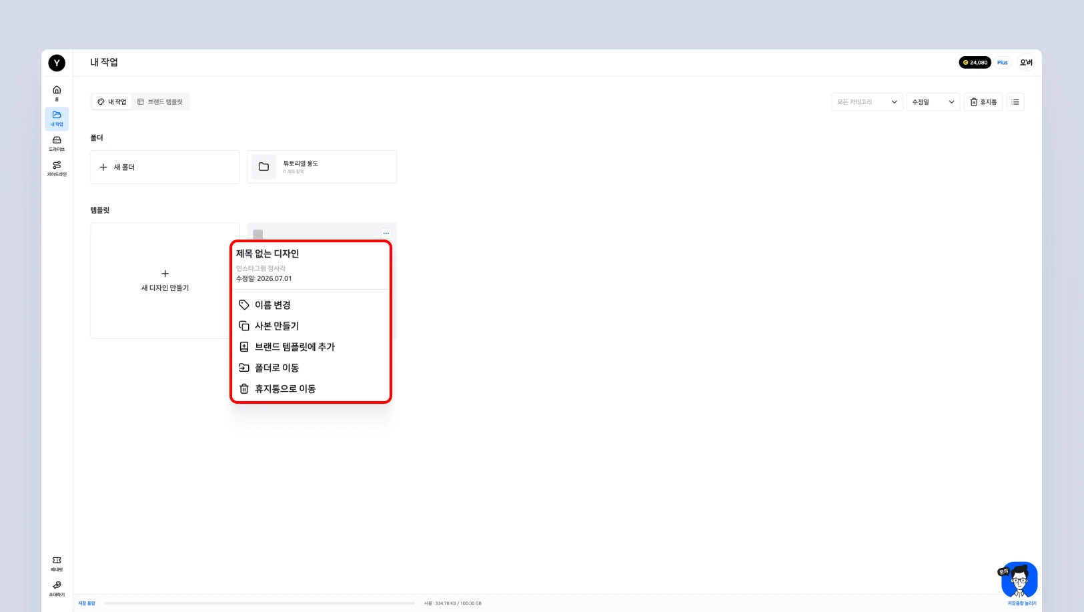
Task: Toggle list view icon
Action: coord(1015,102)
